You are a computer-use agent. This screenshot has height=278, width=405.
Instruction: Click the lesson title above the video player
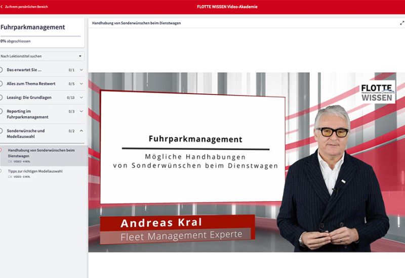coord(136,23)
